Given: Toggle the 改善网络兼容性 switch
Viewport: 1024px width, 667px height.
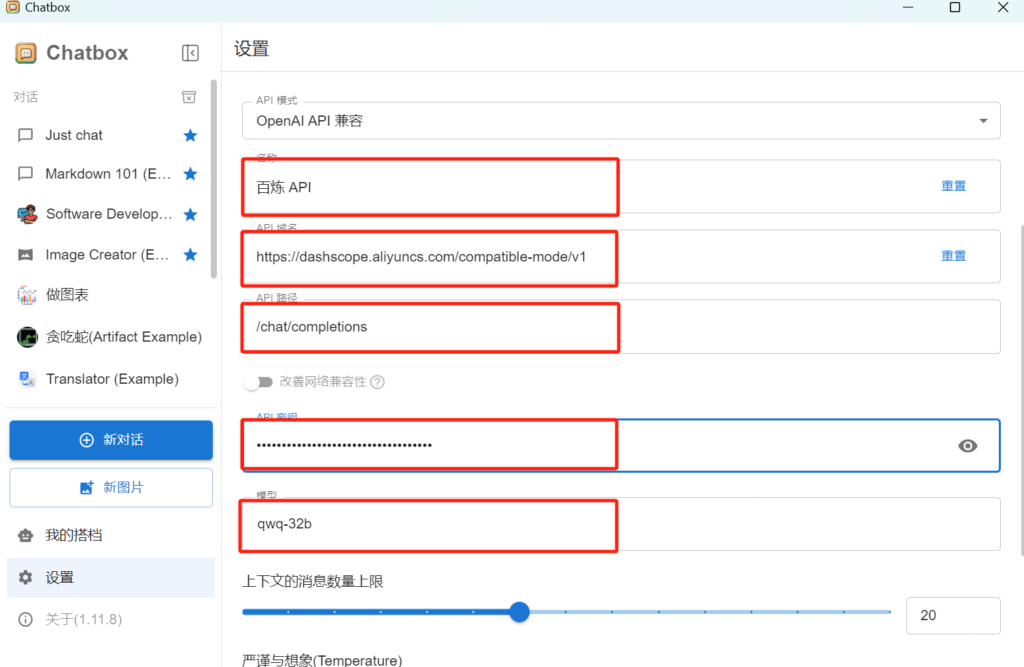Looking at the screenshot, I should [258, 382].
